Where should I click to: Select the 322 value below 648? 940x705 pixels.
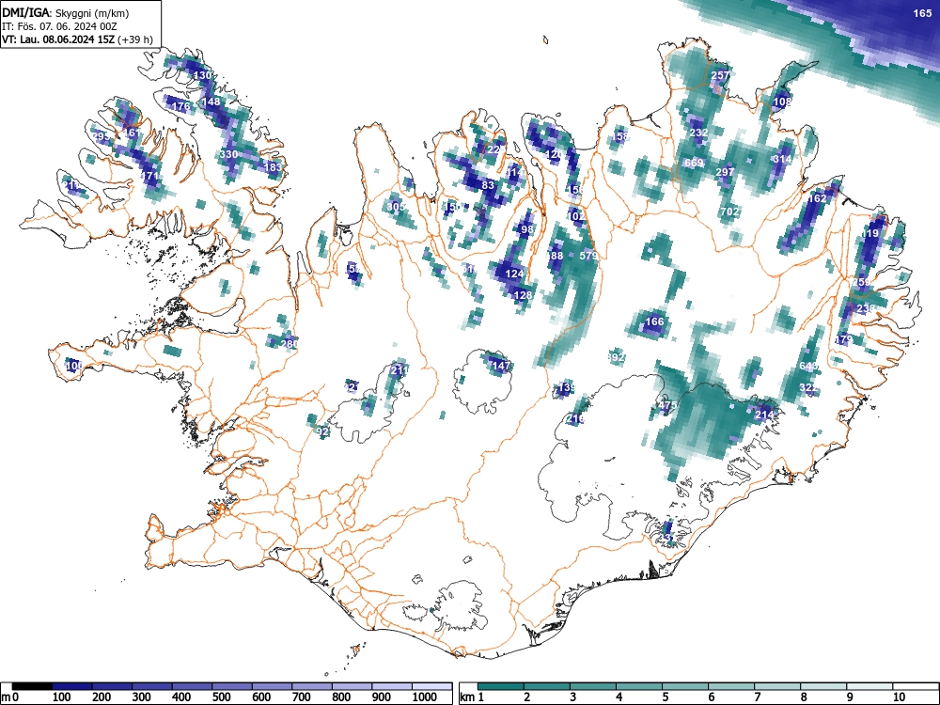point(808,388)
